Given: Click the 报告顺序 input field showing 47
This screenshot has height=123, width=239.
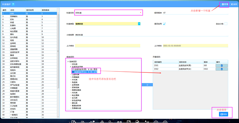Looking at the screenshot, I should (x=195, y=13).
